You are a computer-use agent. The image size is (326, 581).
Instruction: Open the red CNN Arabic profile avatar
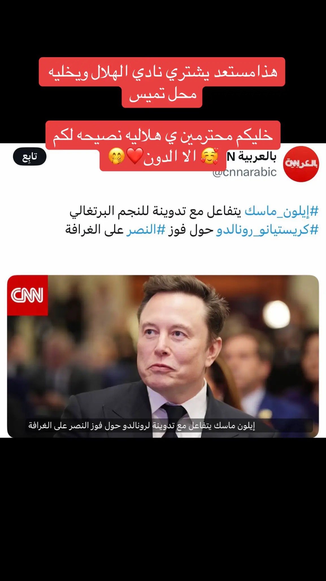click(301, 164)
